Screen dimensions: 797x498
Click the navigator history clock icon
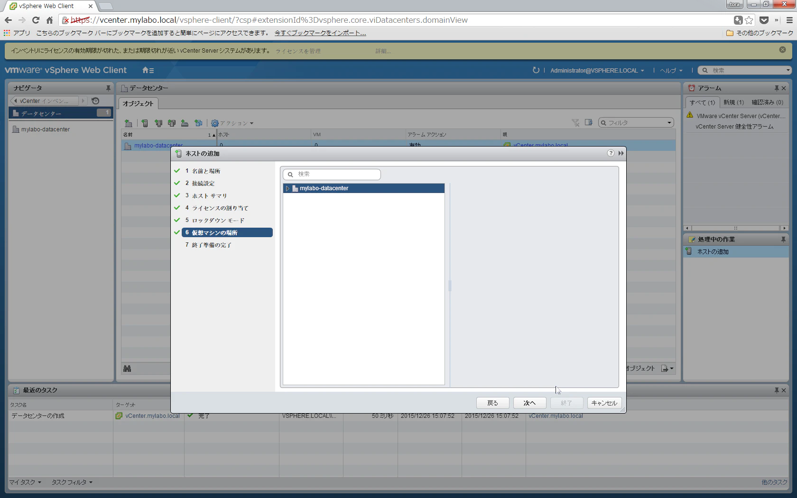tap(95, 101)
